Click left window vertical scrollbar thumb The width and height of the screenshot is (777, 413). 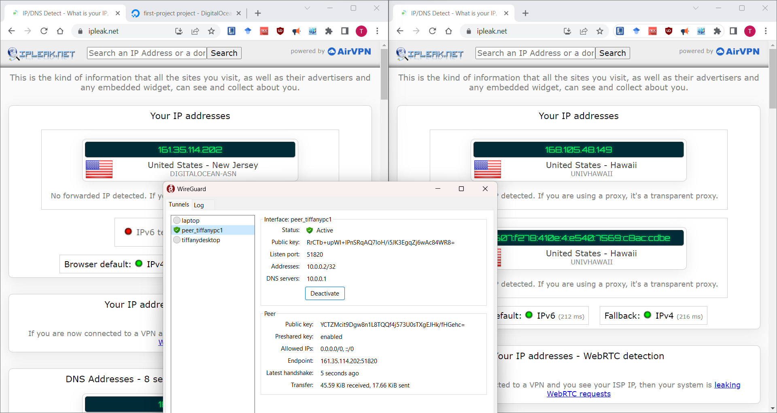pyautogui.click(x=384, y=74)
